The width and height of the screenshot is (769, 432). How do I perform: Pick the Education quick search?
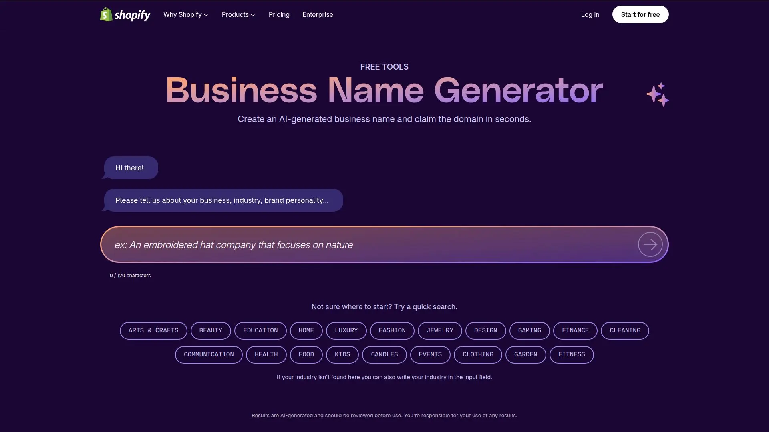coord(260,330)
